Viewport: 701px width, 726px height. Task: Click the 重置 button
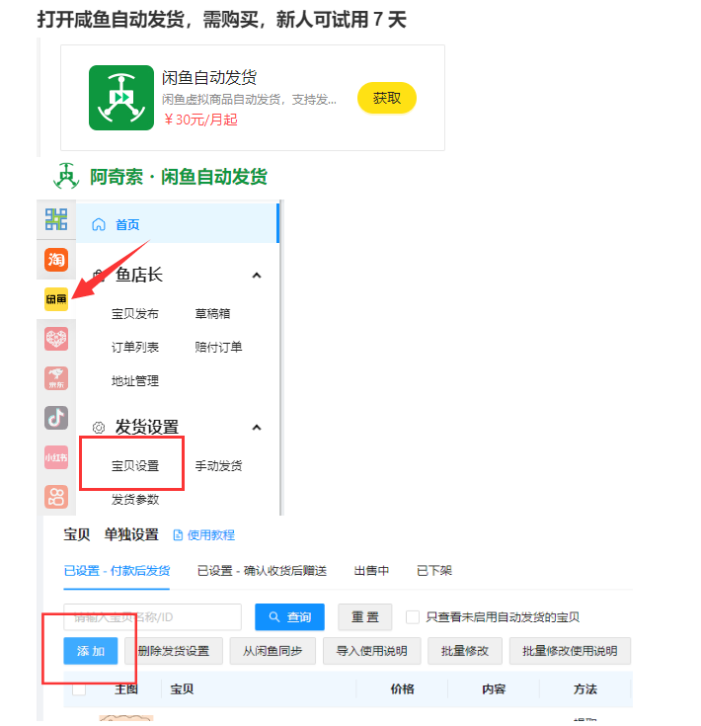pyautogui.click(x=365, y=617)
